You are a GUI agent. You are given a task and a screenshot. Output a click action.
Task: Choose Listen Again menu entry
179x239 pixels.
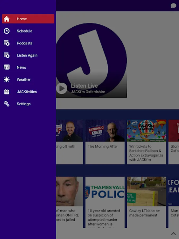coord(28,55)
